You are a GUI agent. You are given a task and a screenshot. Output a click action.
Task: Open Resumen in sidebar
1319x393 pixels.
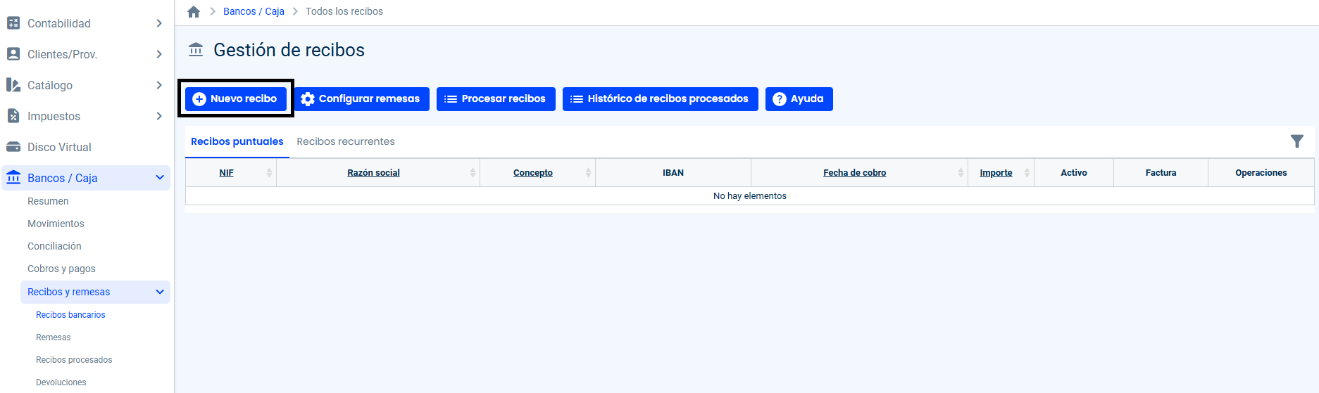(x=48, y=201)
